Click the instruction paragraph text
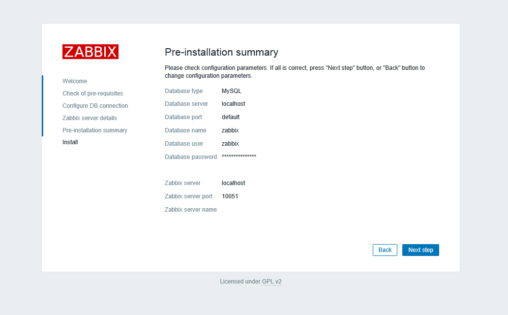This screenshot has width=508, height=315. click(295, 72)
